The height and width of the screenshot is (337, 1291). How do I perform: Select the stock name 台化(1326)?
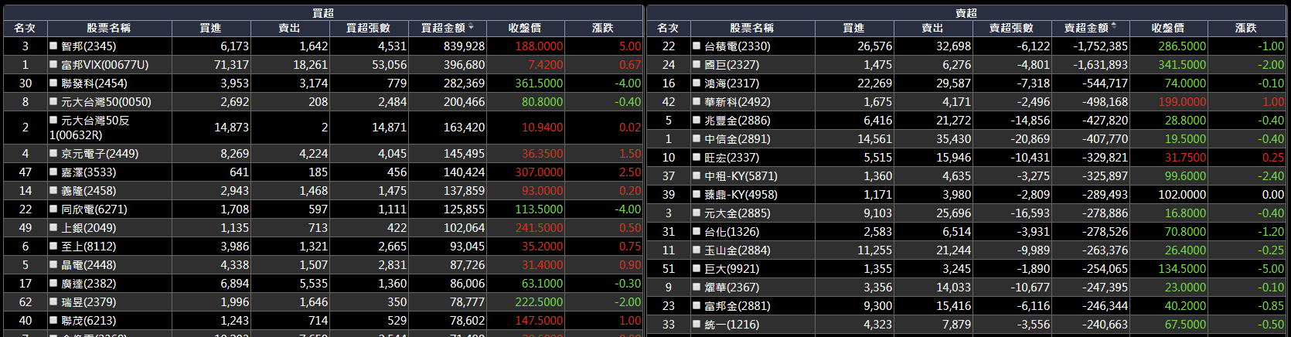tap(731, 231)
